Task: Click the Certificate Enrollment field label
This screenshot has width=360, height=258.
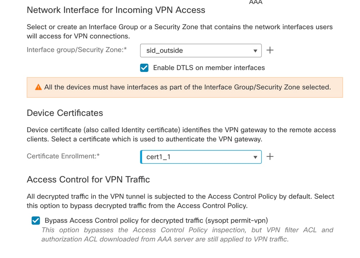Action: [x=63, y=156]
